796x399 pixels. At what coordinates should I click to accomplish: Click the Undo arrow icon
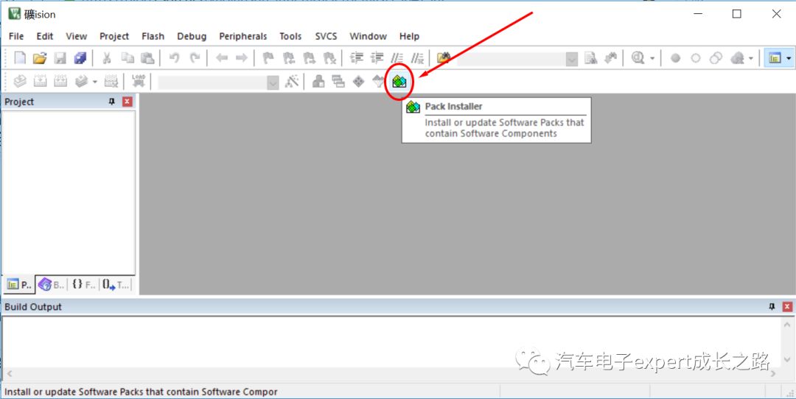click(x=174, y=58)
